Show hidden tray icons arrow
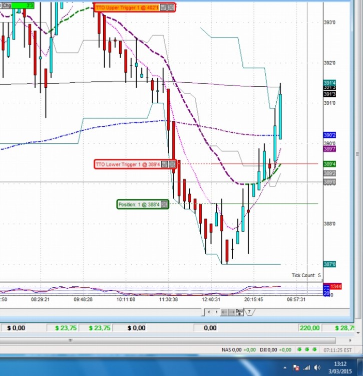 (x=285, y=367)
